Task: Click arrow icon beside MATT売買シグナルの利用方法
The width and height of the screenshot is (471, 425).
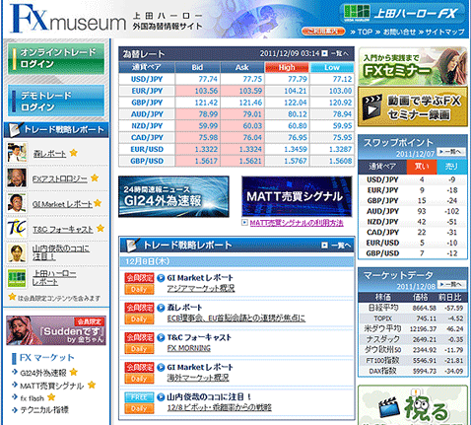Action: 244,223
